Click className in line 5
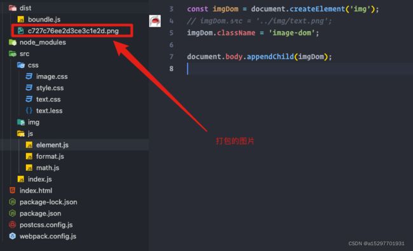Screen dimensions: 413x251 coord(236,33)
